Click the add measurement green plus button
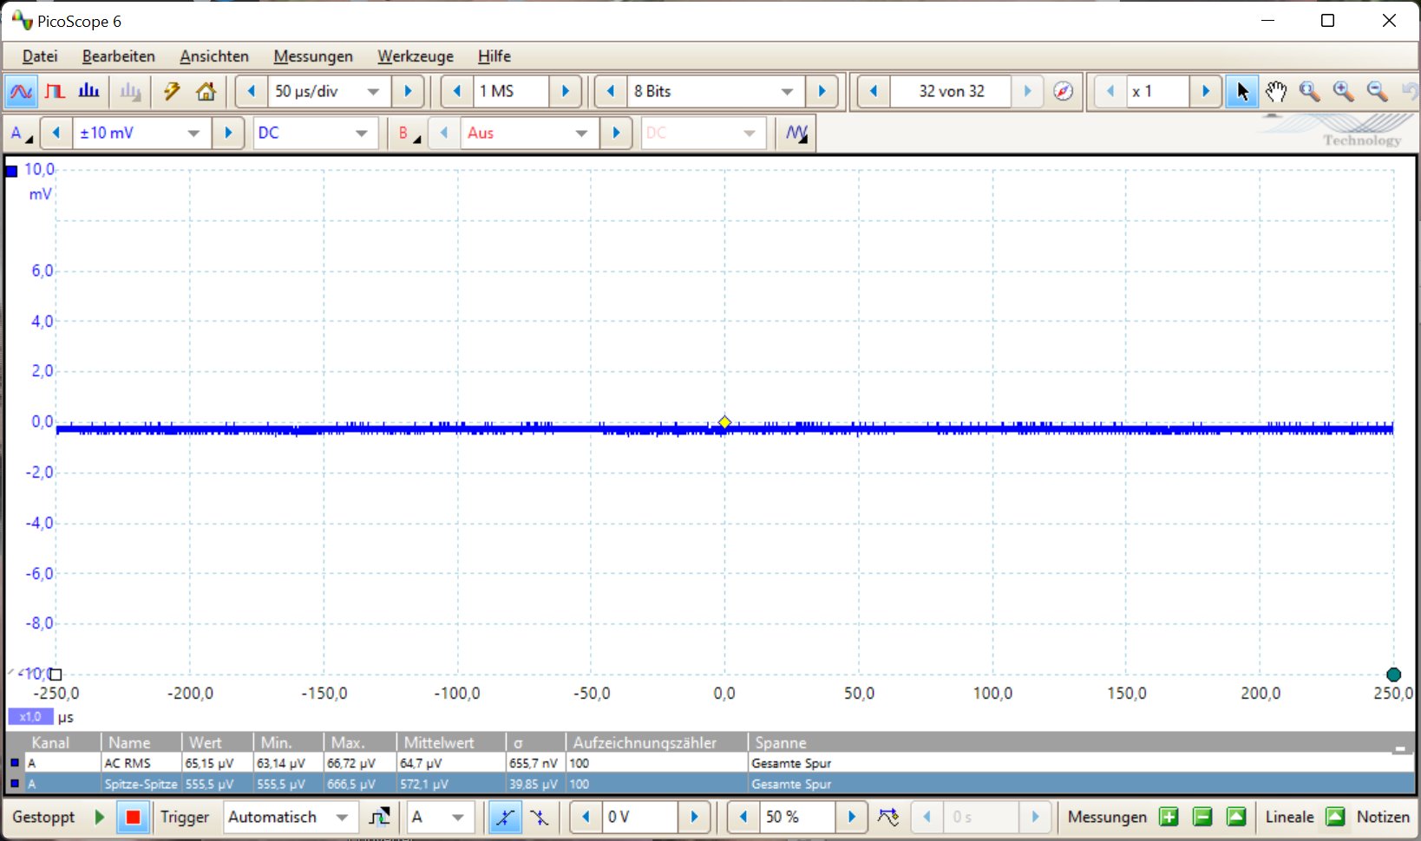1421x841 pixels. pyautogui.click(x=1169, y=817)
